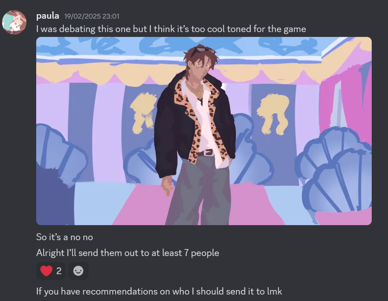Select the 19/02/2025 23:01 message timestamp
Image resolution: width=388 pixels, height=301 pixels.
(x=92, y=16)
